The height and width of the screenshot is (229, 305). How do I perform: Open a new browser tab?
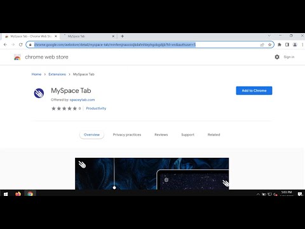(122, 36)
